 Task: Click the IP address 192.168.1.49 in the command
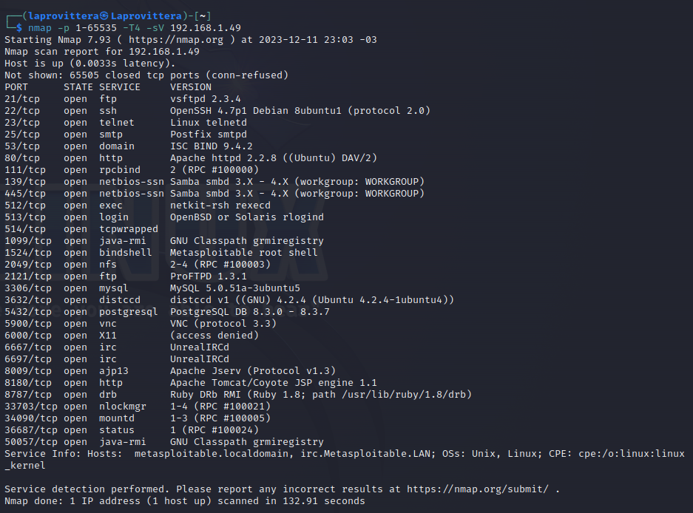coord(206,28)
